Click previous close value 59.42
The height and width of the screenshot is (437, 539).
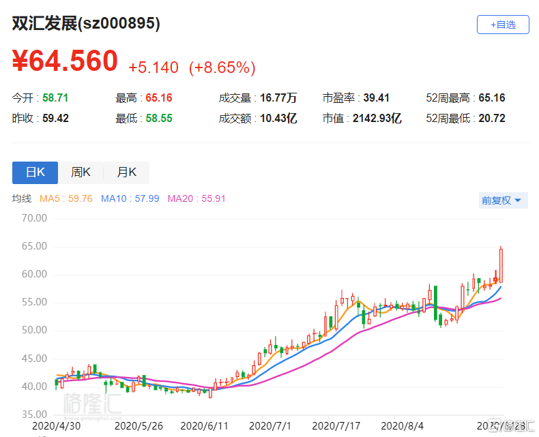click(x=55, y=119)
